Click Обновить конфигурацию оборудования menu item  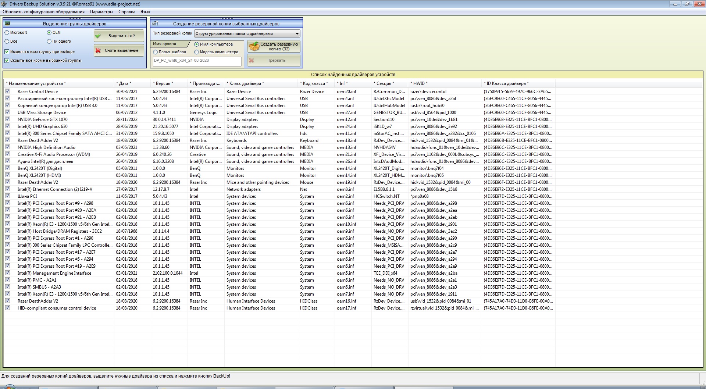point(43,12)
